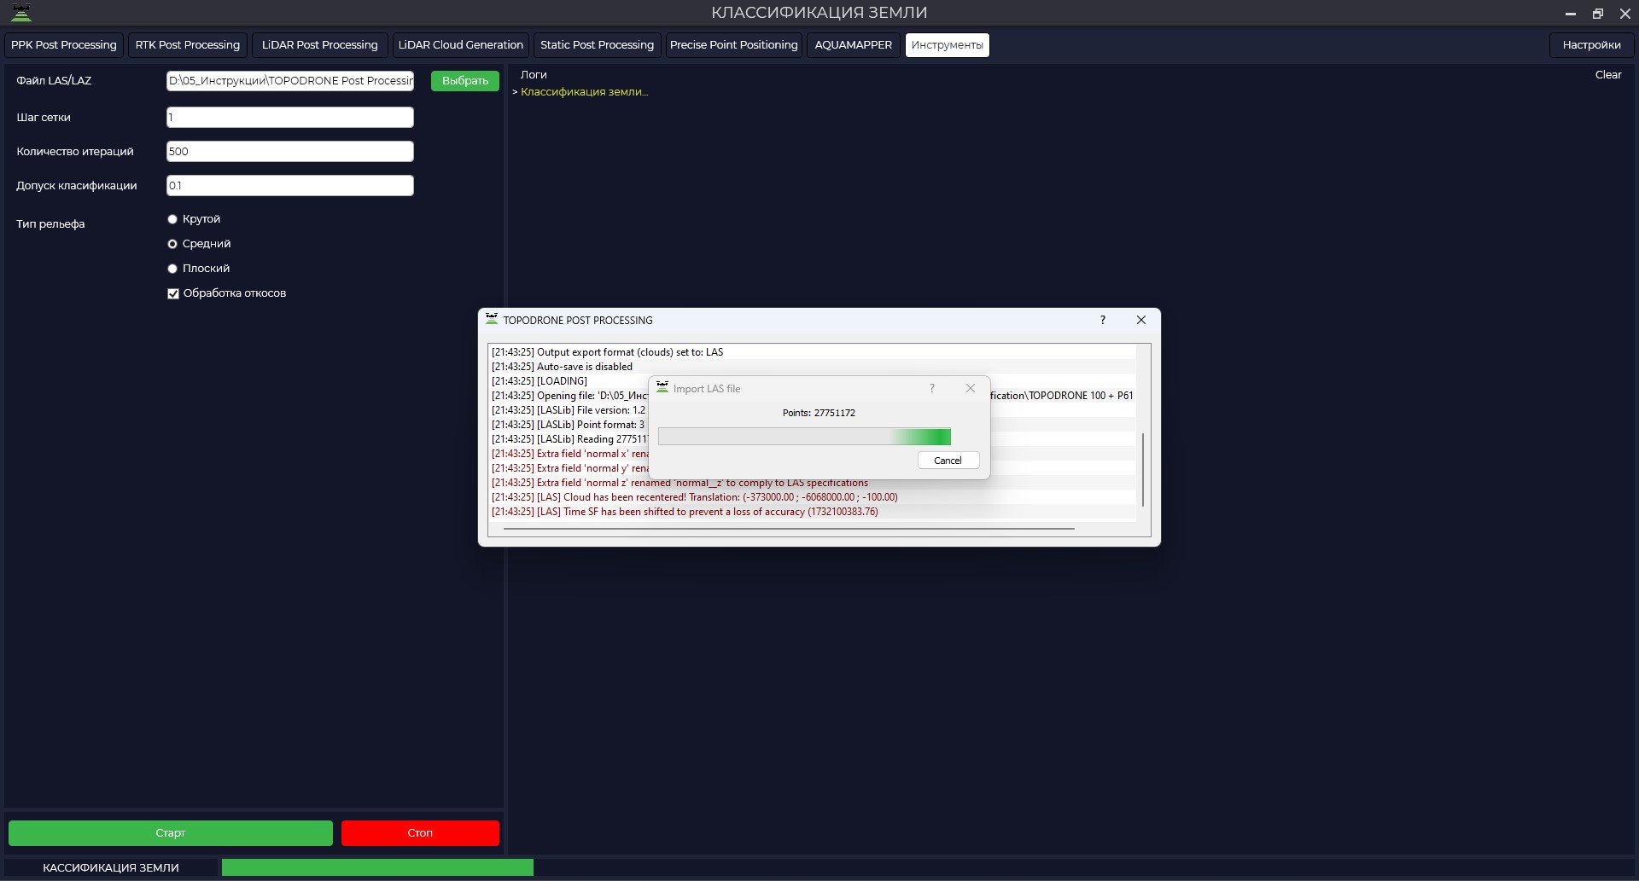Minimize the main application window
Image resolution: width=1639 pixels, height=881 pixels.
pos(1570,14)
